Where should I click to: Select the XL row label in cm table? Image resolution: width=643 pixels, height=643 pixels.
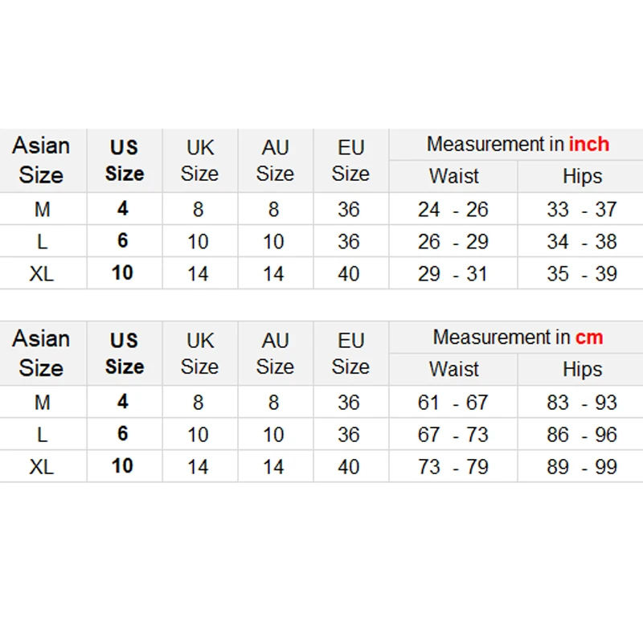(x=42, y=467)
